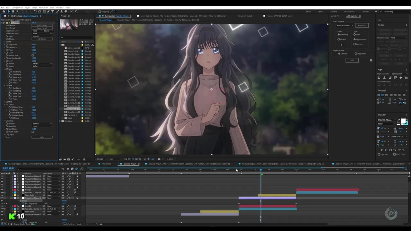Screen dimensions: 411x231
Task: Open the Composition menu
Action: (17, 8)
